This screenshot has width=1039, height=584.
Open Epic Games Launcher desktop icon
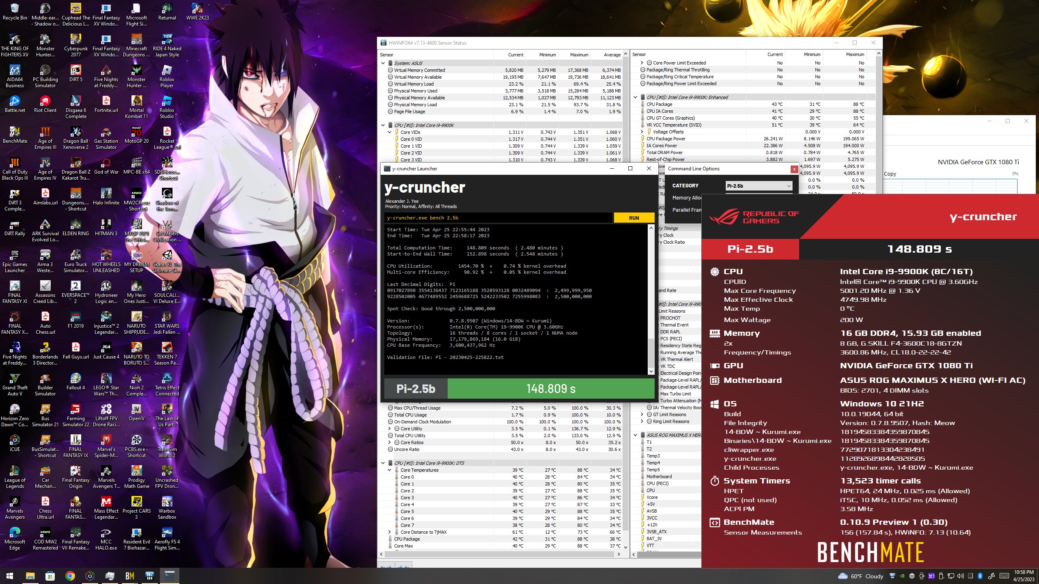(x=15, y=261)
